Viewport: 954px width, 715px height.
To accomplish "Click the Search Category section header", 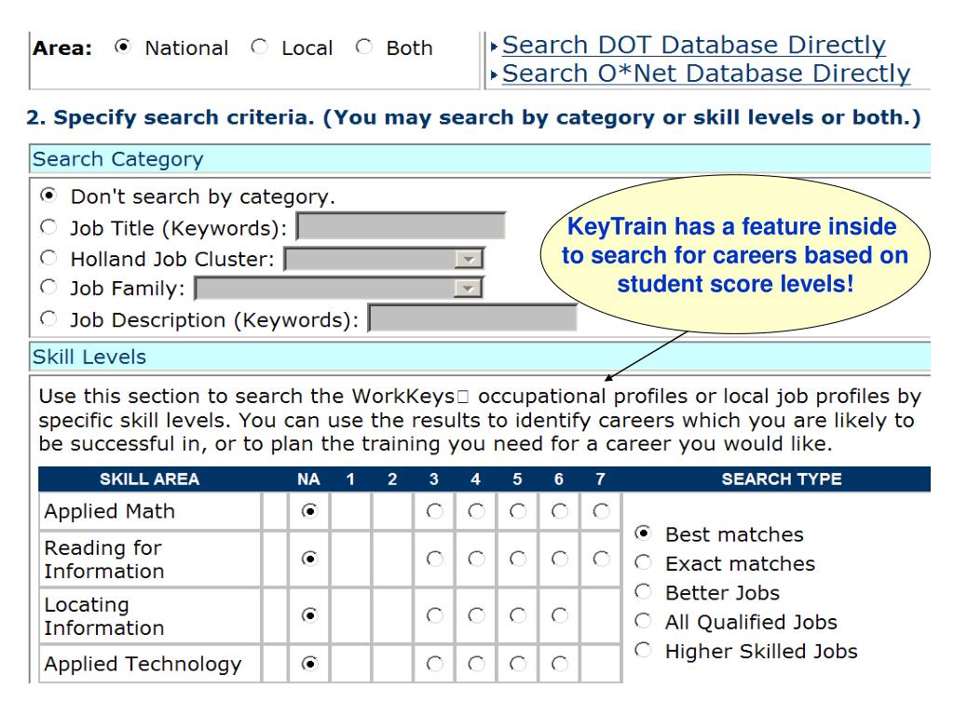I will [x=480, y=159].
